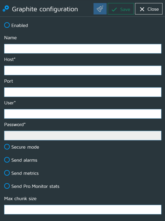Screen dimensions: 165x221
Task: Save the Graphite configuration
Action: tap(121, 9)
